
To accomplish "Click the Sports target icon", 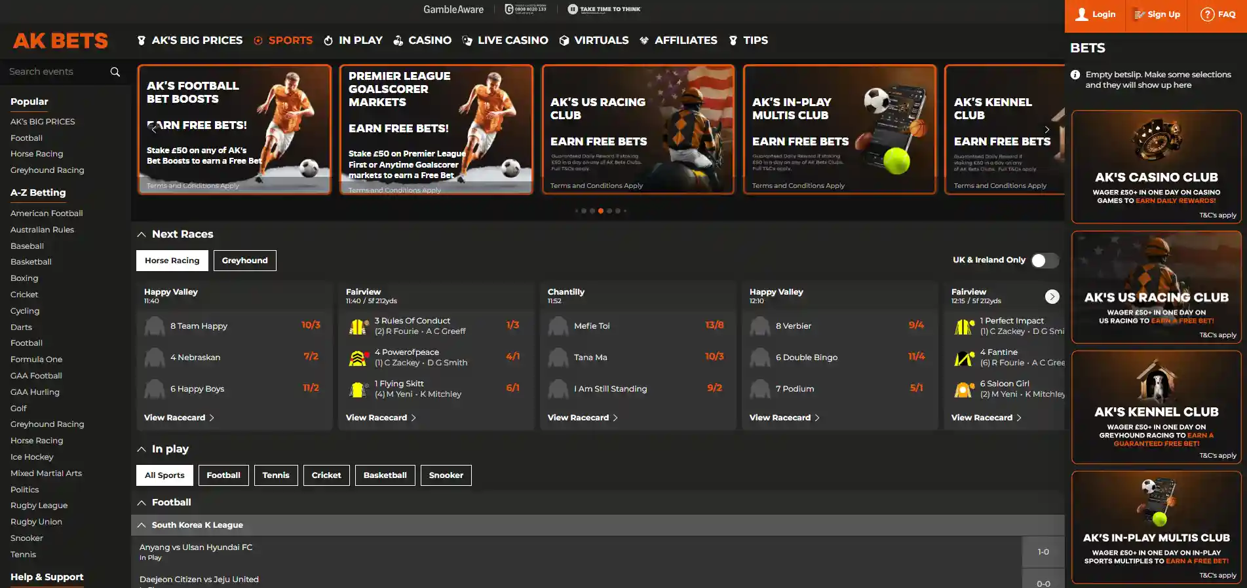I will 258,41.
